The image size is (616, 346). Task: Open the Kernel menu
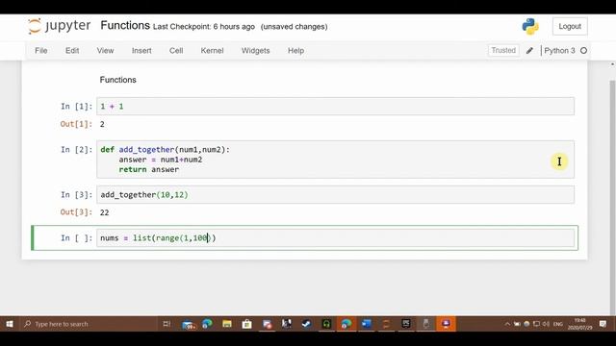(212, 51)
